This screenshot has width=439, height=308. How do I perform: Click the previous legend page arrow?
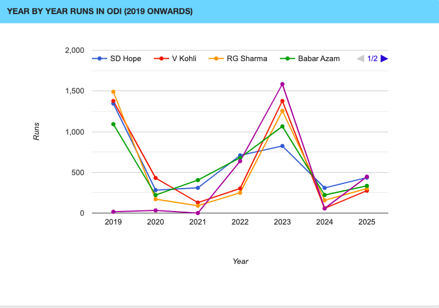pos(361,58)
